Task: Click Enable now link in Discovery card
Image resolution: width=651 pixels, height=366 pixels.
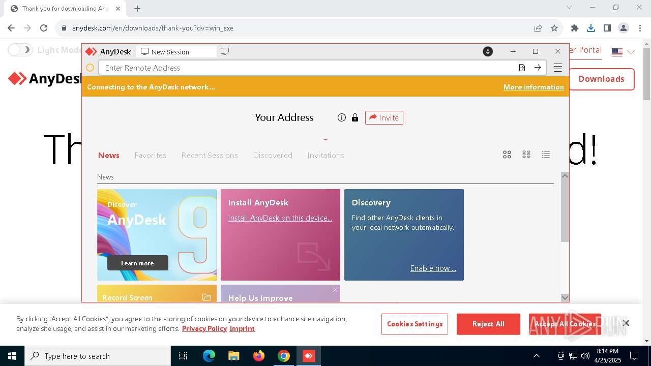Action: [433, 268]
